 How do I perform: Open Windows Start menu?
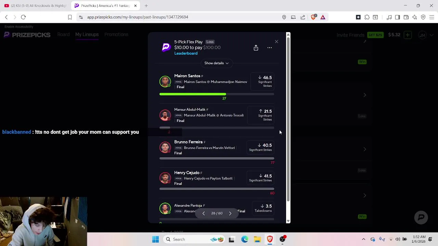click(x=155, y=239)
